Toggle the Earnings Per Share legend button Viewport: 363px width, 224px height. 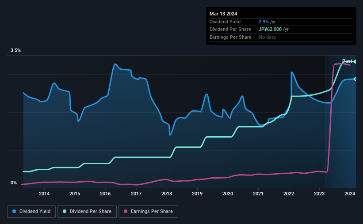click(x=149, y=212)
